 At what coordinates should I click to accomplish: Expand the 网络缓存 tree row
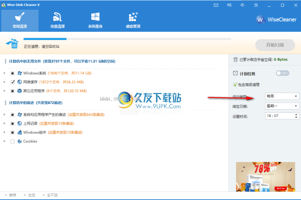pyautogui.click(x=4, y=82)
